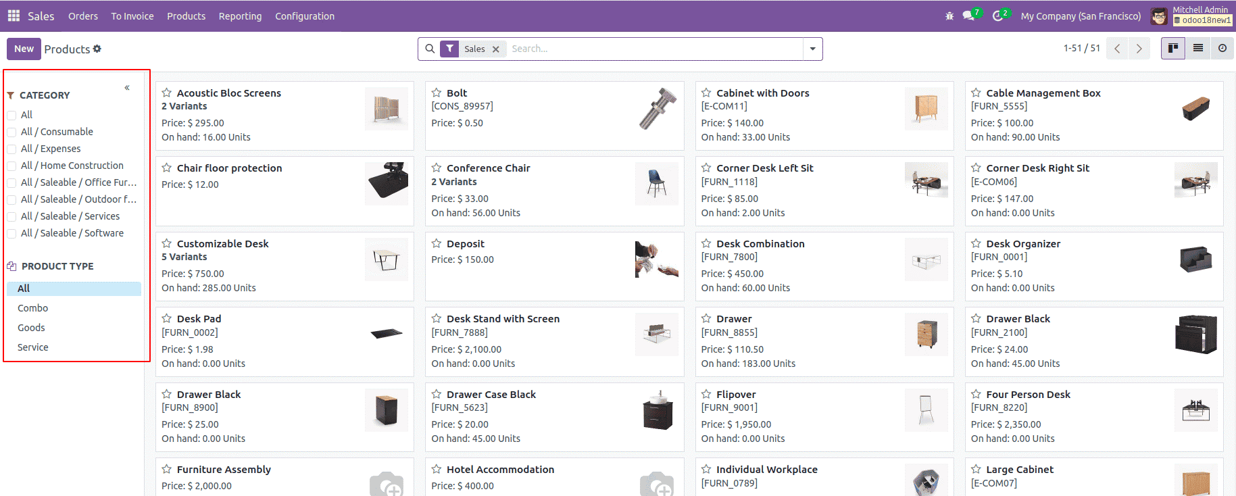Screen dimensions: 1236x496
Task: Mark Cabinet with Doors as favorite
Action: 706,93
